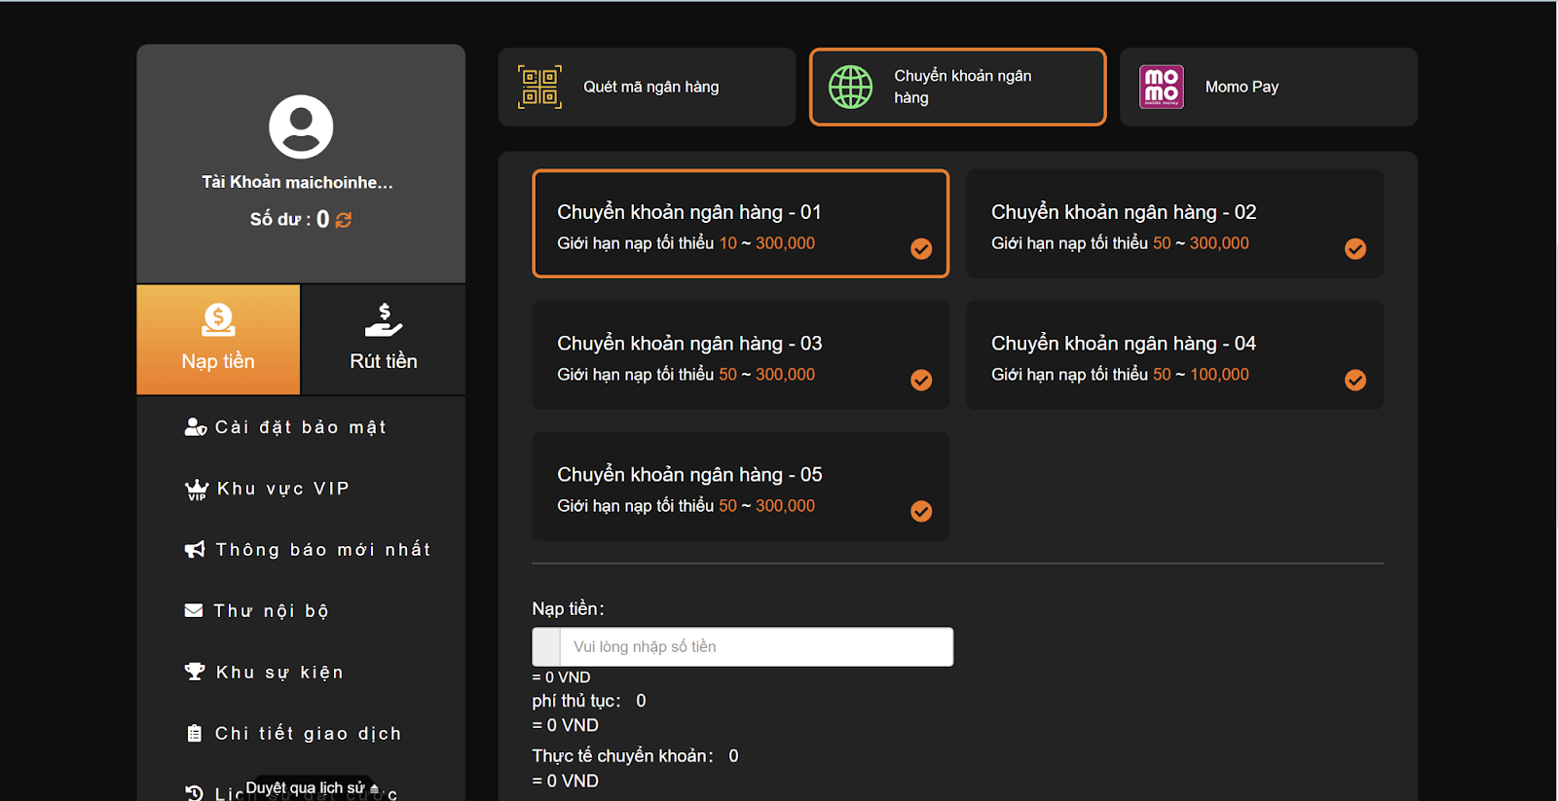Click the envelope internal mail icon

point(194,611)
